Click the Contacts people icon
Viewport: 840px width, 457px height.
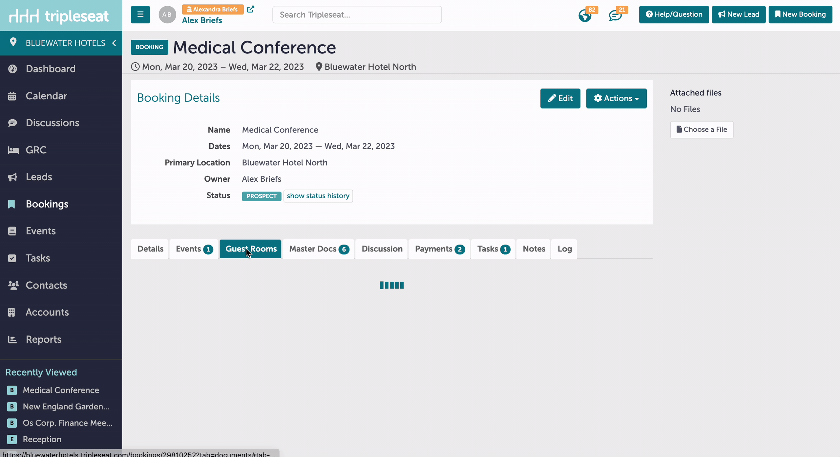click(13, 285)
